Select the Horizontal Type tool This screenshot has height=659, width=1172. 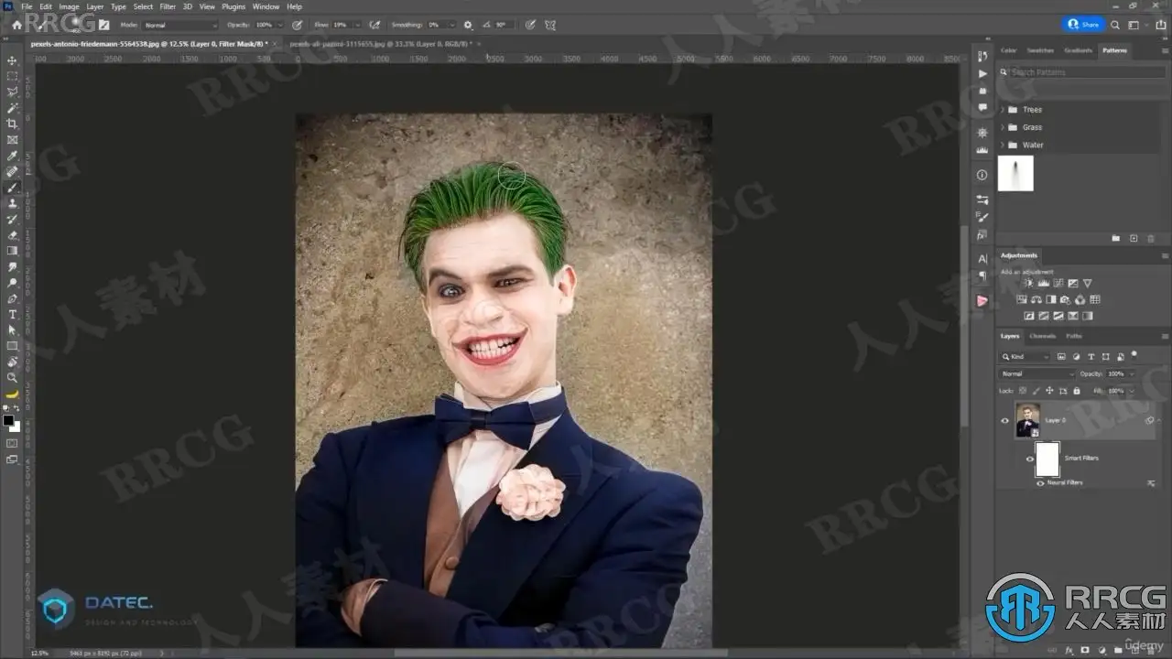click(x=12, y=314)
